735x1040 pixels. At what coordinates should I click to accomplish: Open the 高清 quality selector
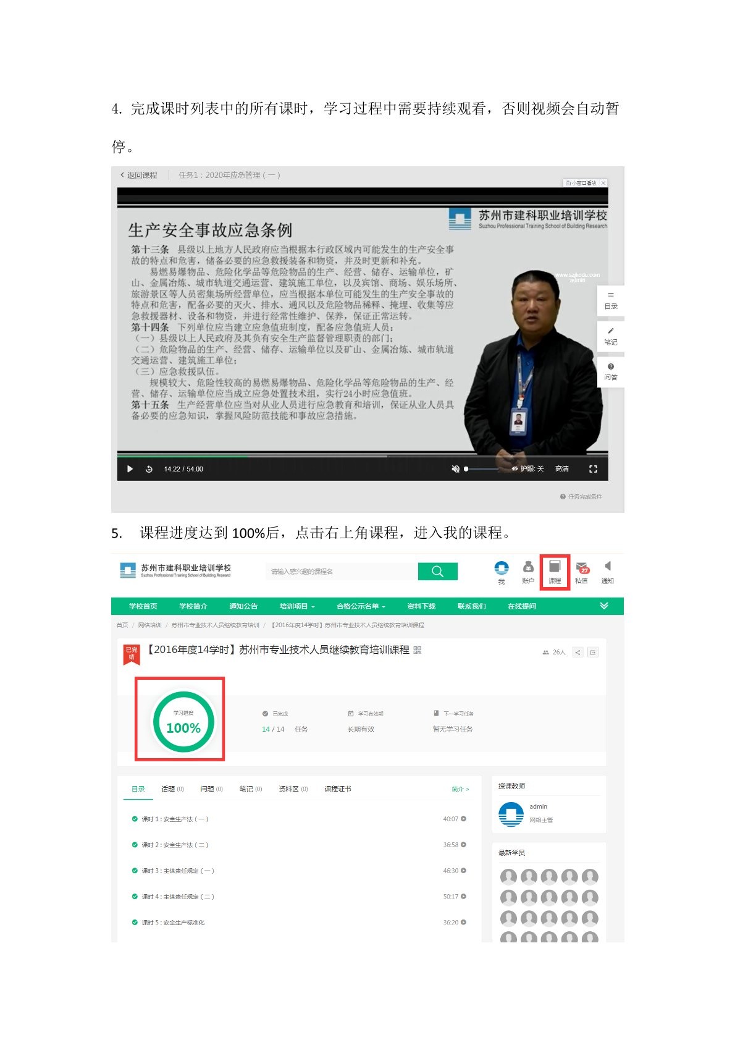(x=562, y=469)
